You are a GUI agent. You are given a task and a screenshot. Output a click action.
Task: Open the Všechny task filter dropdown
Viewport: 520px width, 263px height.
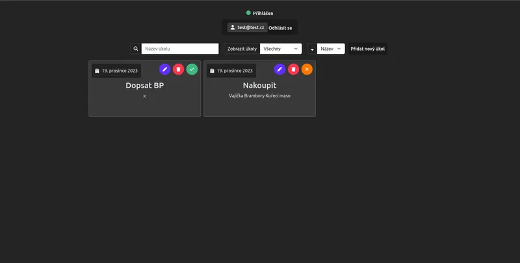point(281,49)
